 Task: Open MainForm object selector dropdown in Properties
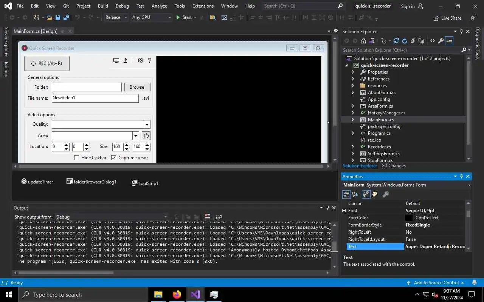[469, 185]
